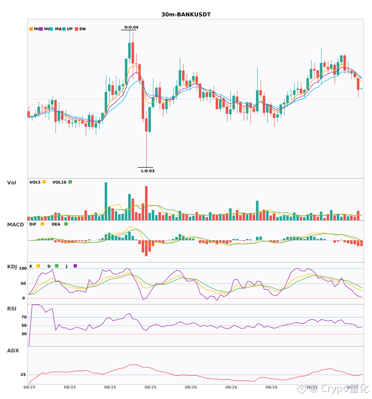Click the DIF legend text

[x=33, y=224]
